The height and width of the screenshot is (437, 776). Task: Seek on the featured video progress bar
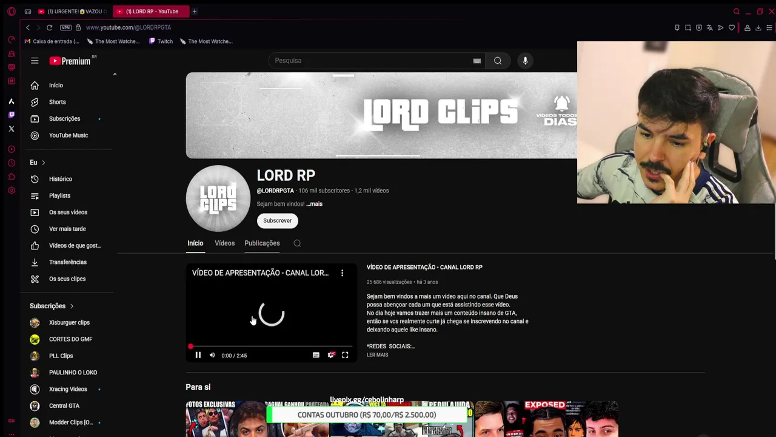(272, 347)
